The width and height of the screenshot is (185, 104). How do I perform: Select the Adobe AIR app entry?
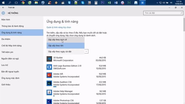click(x=76, y=75)
